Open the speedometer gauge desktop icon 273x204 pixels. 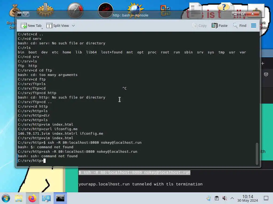(x=75, y=10)
